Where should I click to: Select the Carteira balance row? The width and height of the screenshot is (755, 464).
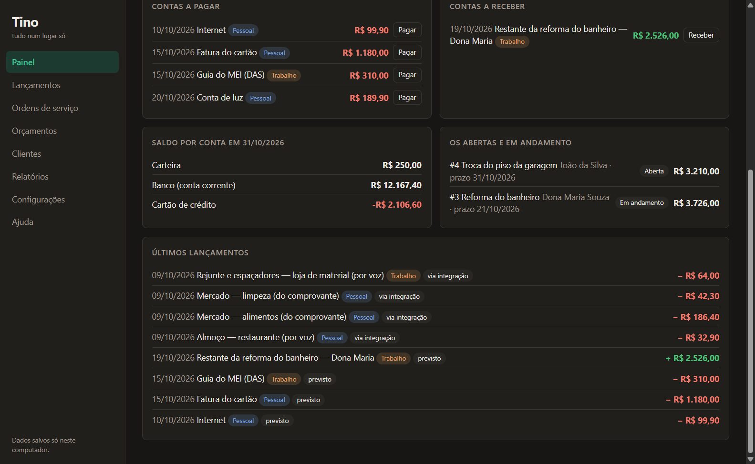click(287, 165)
